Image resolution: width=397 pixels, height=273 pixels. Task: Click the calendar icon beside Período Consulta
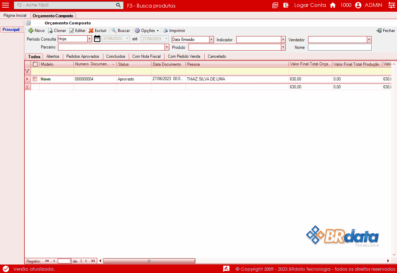point(97,39)
